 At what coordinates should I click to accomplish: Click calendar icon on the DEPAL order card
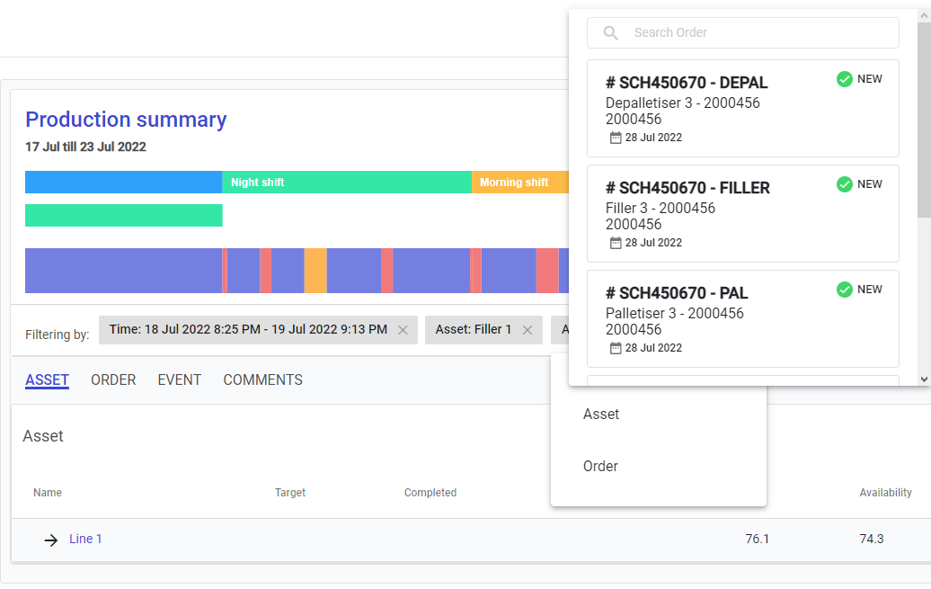616,138
